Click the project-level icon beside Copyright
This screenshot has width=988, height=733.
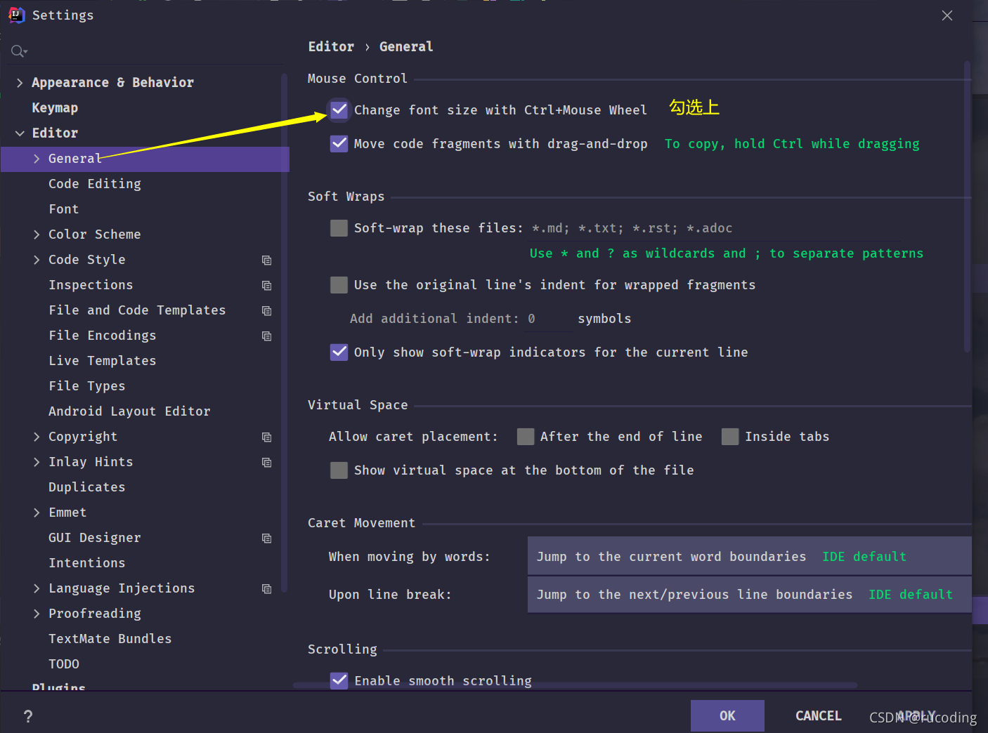(267, 437)
